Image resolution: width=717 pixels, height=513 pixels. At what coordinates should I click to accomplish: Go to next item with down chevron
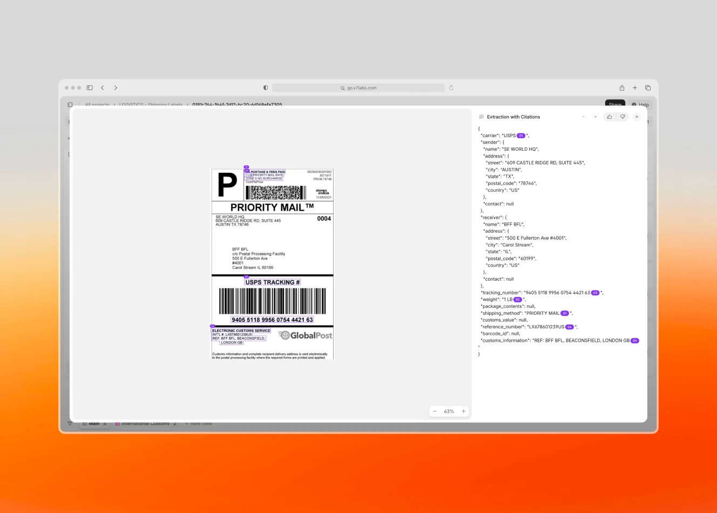[596, 117]
